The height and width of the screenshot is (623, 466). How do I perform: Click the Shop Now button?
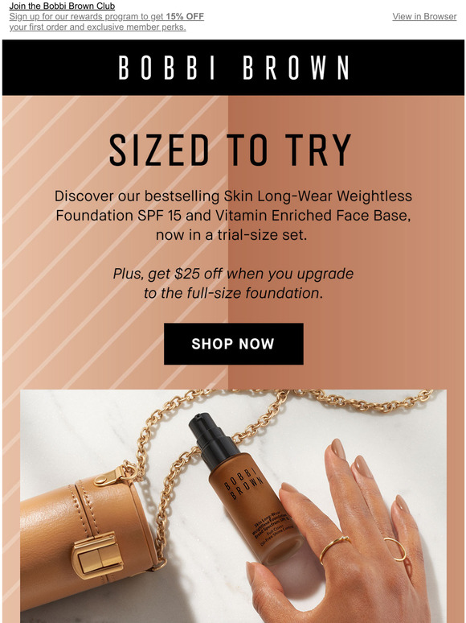(x=234, y=344)
